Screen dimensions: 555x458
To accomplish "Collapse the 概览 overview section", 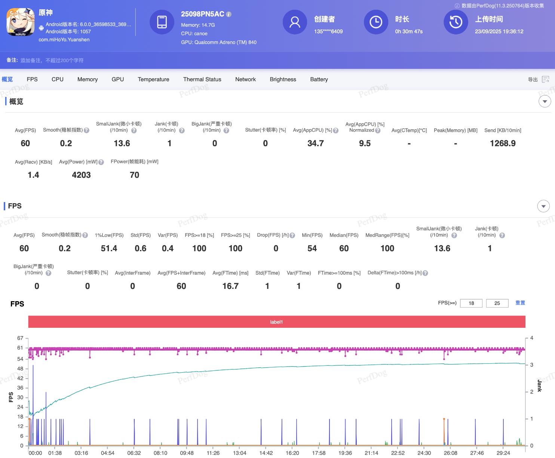I will pos(545,101).
